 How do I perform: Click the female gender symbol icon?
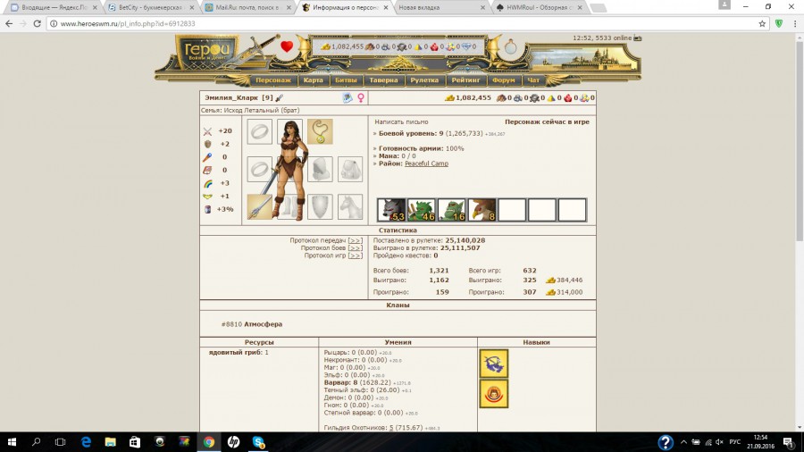[x=361, y=98]
